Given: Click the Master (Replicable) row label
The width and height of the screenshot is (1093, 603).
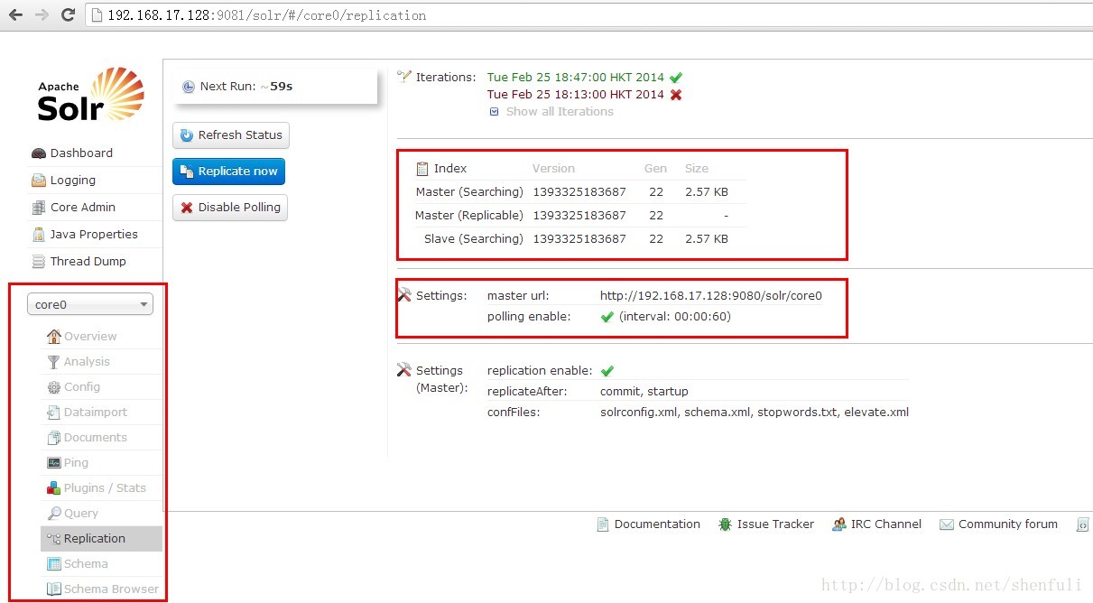Looking at the screenshot, I should point(469,216).
